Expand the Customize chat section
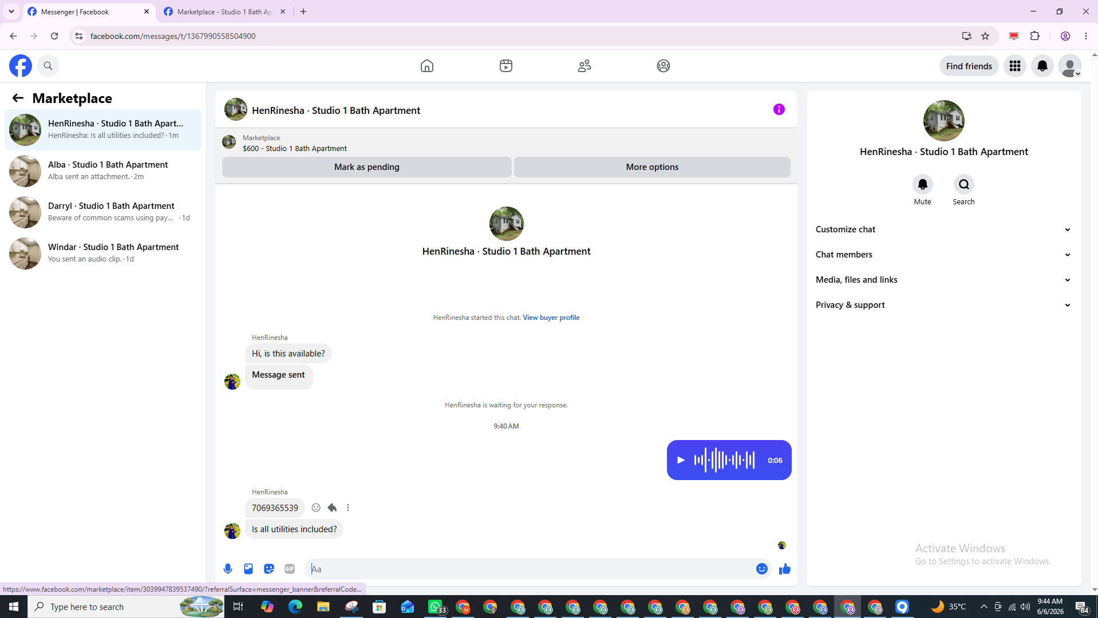The width and height of the screenshot is (1098, 618). coord(943,229)
